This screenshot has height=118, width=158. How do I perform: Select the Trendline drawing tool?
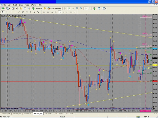click(19, 12)
